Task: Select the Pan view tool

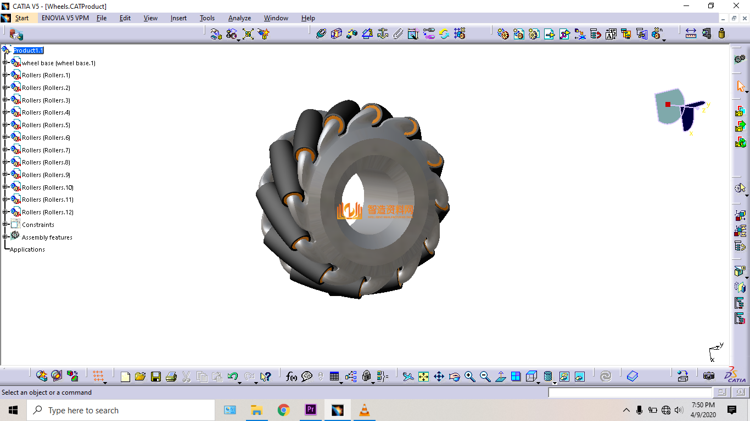Action: click(439, 377)
